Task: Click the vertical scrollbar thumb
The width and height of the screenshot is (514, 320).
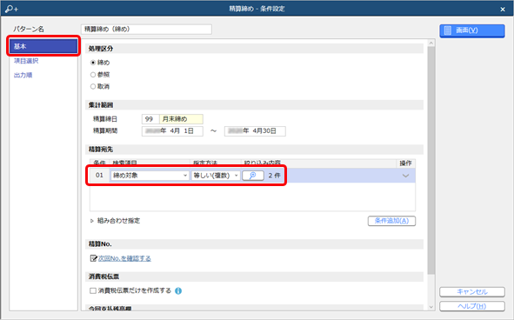Action: click(431, 161)
